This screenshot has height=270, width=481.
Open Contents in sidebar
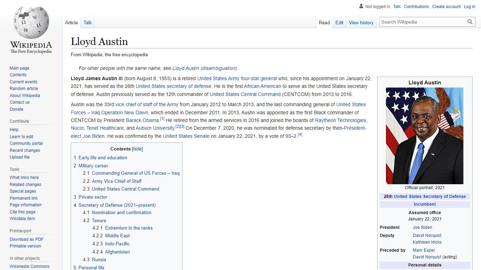pos(18,75)
